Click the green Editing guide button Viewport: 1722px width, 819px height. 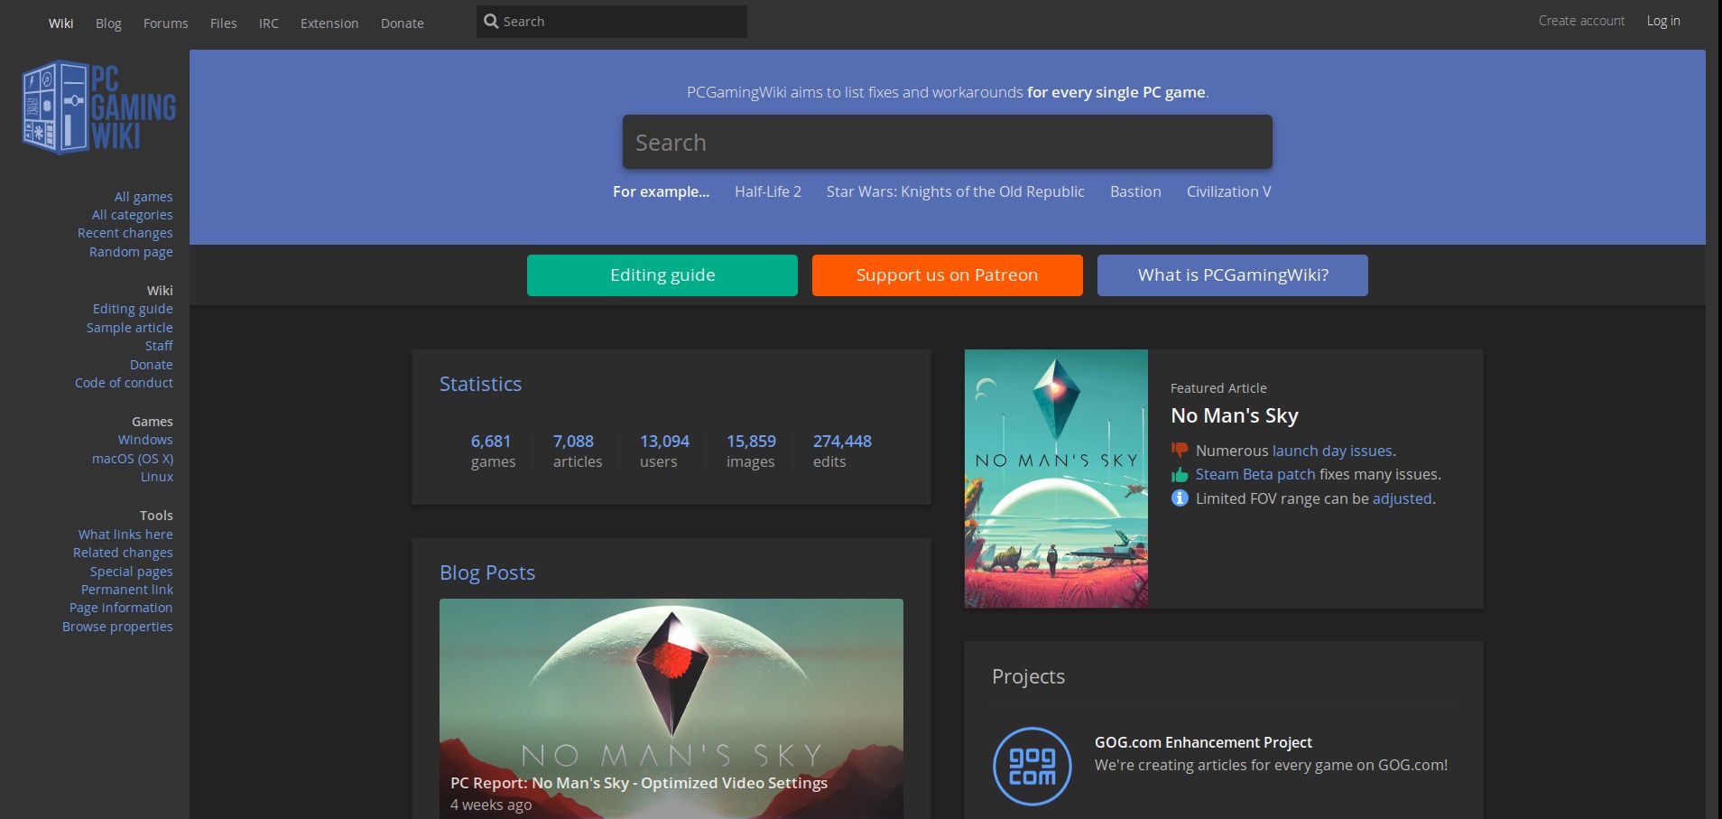pos(662,275)
